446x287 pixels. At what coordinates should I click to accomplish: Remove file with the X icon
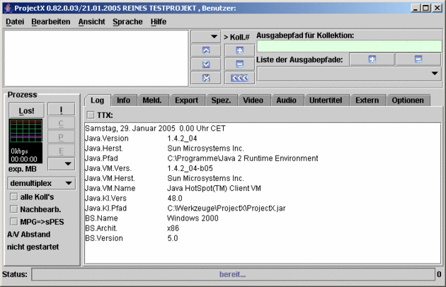[205, 77]
